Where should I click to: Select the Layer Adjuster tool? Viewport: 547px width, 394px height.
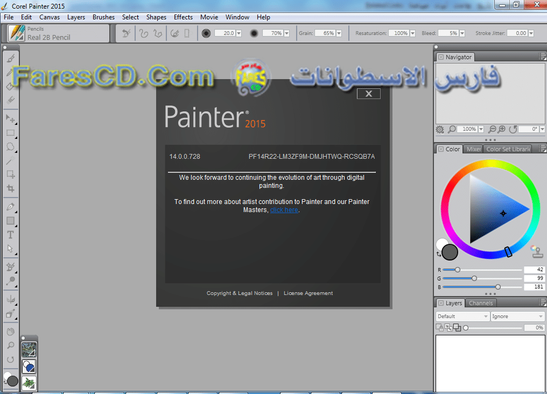click(x=10, y=119)
